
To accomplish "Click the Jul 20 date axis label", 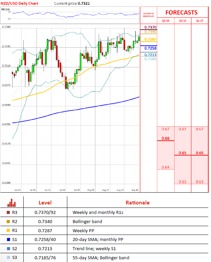I will (x=62, y=190).
